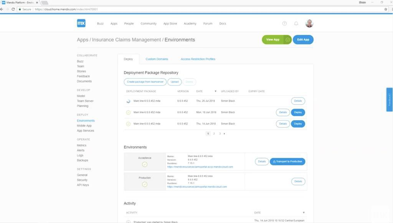Viewport: 393px width, 223px height.
Task: Open Academy in the top navigation
Action: 190,23
